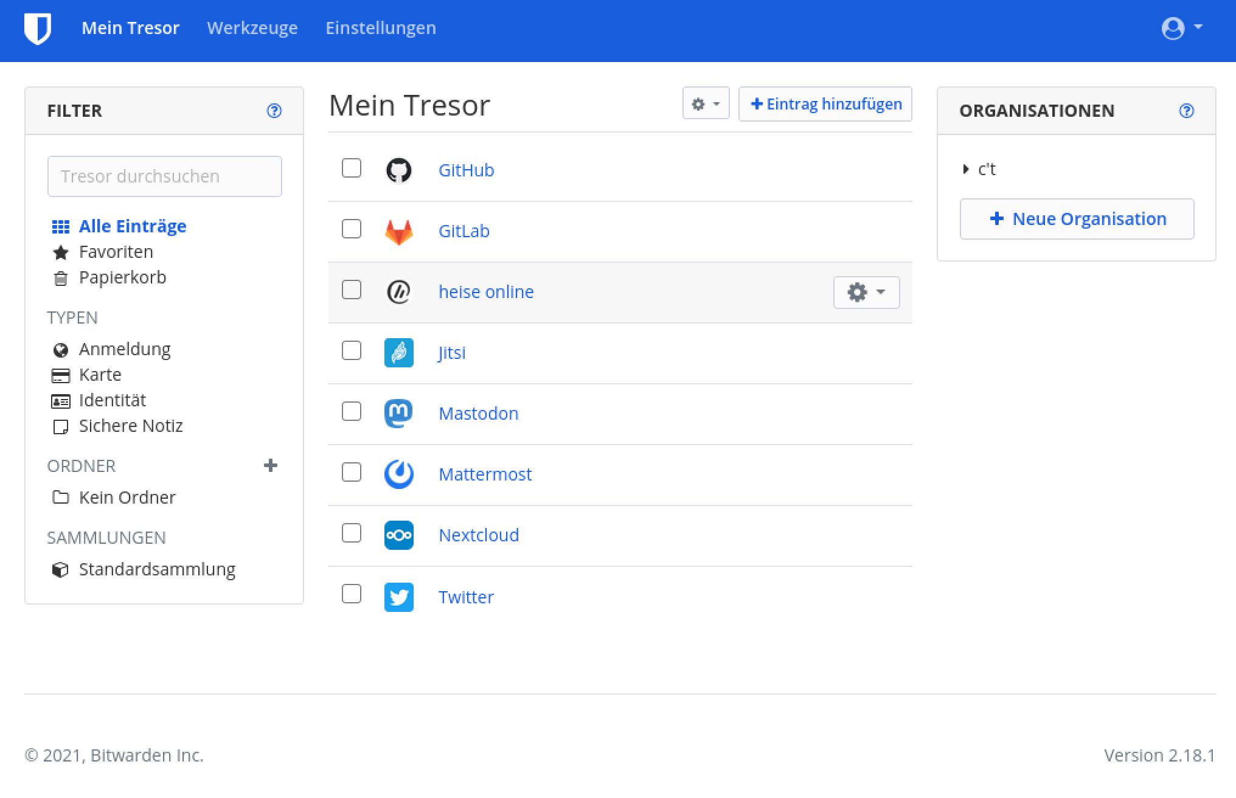Add a new folder with plus icon
Screen dimensions: 1236x798
coord(271,466)
